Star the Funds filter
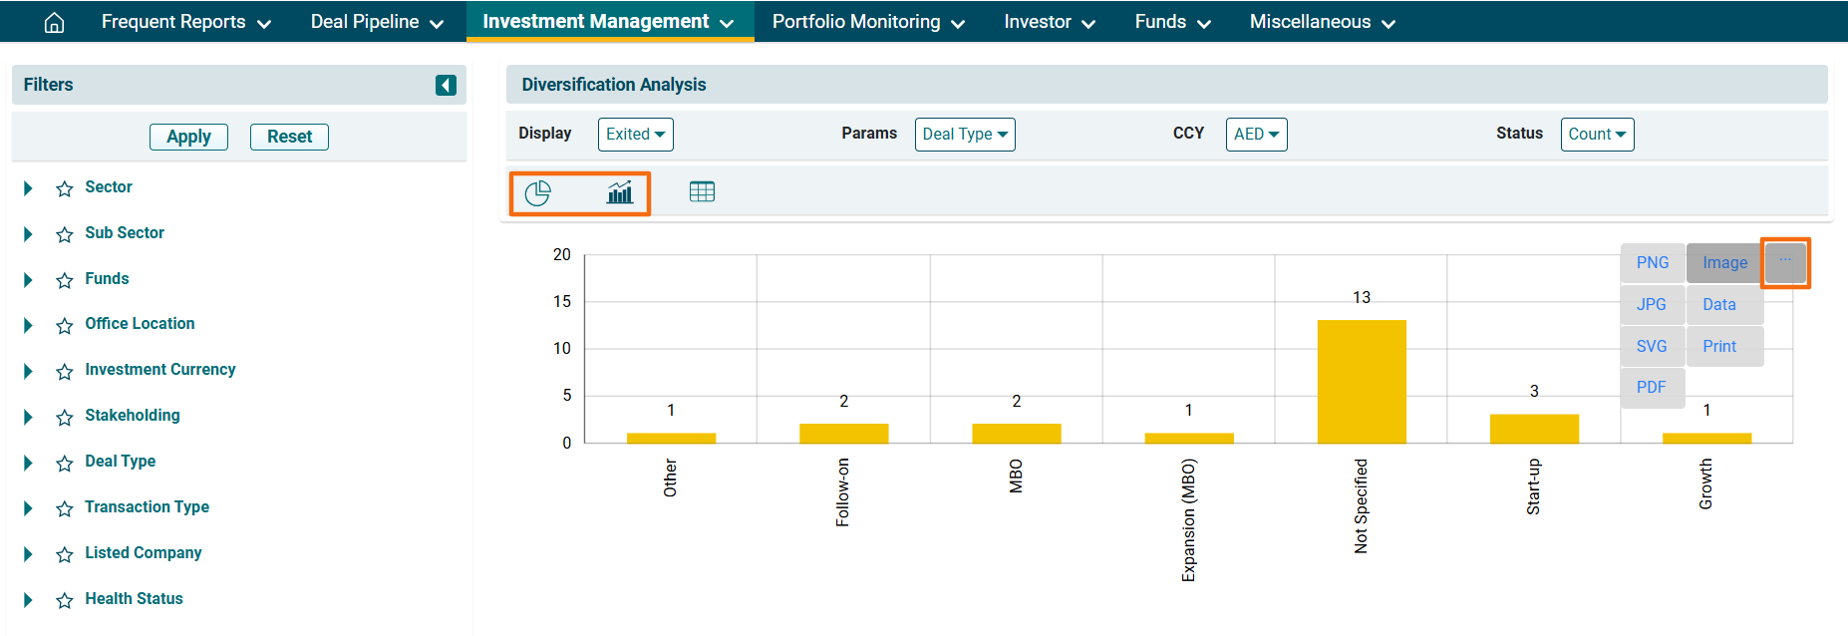The width and height of the screenshot is (1848, 636). 65,280
